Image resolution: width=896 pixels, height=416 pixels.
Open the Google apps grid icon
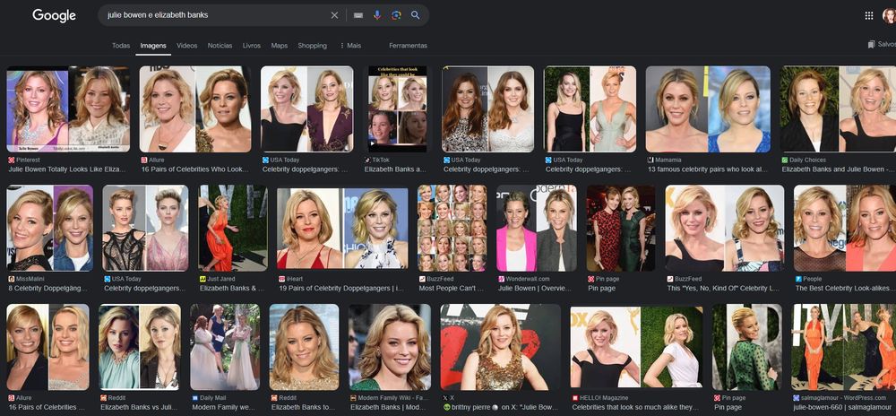869,15
